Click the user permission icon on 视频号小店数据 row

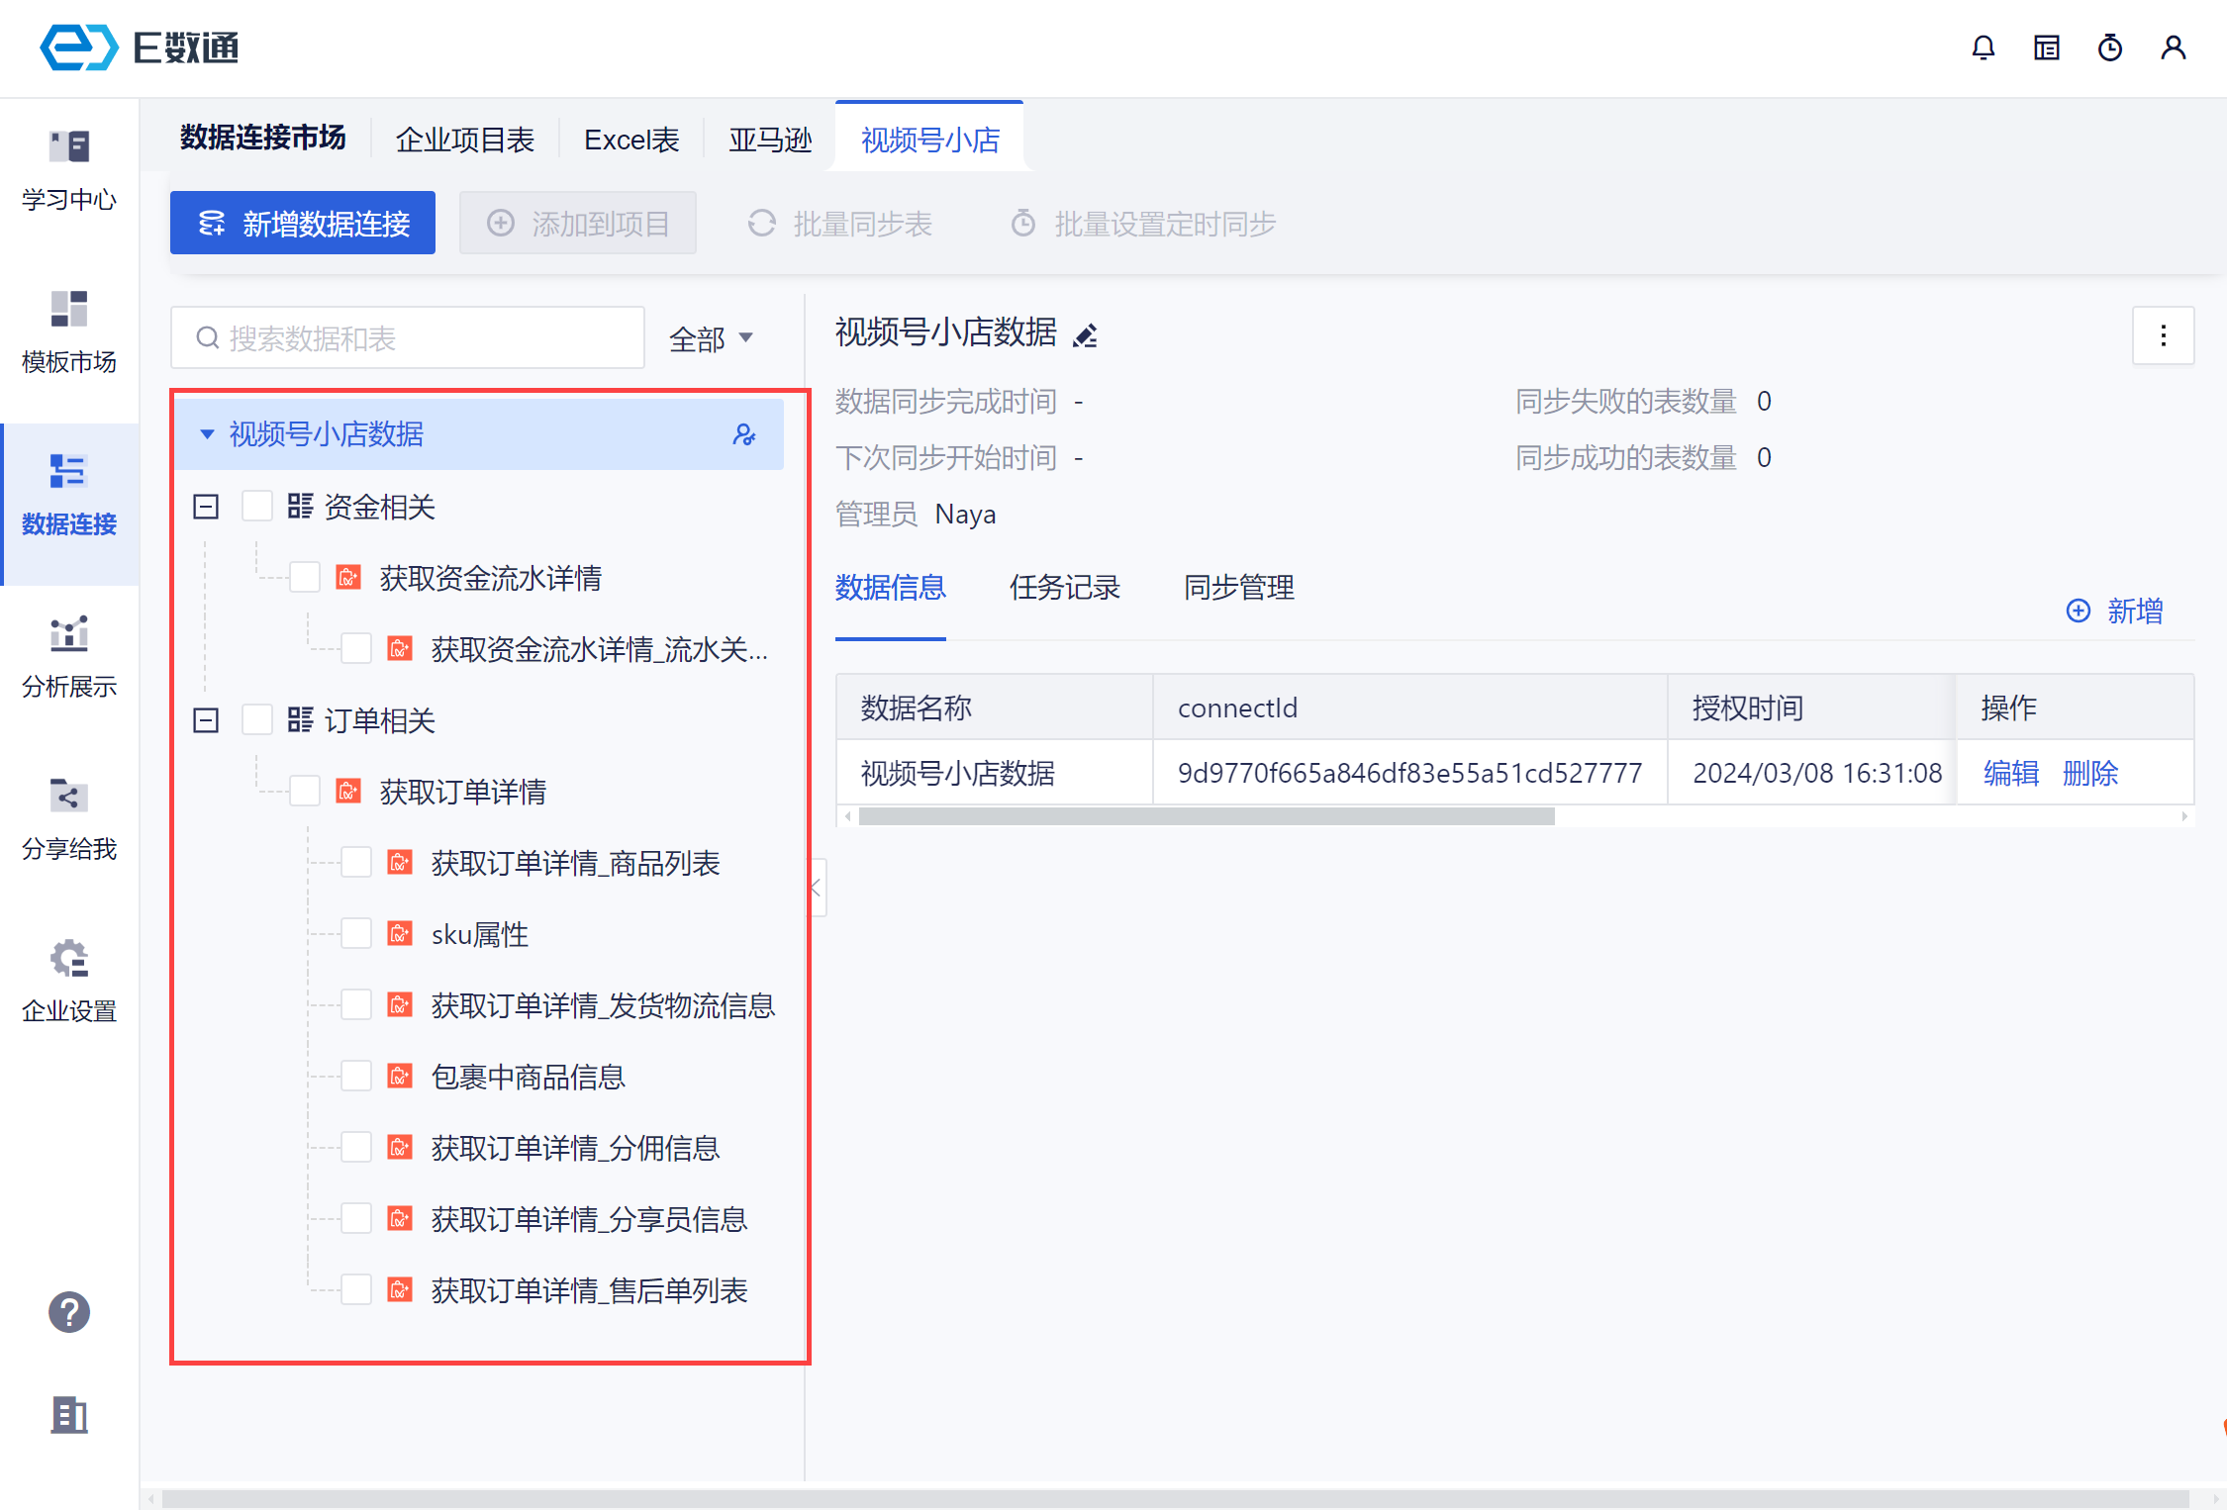pyautogui.click(x=744, y=434)
